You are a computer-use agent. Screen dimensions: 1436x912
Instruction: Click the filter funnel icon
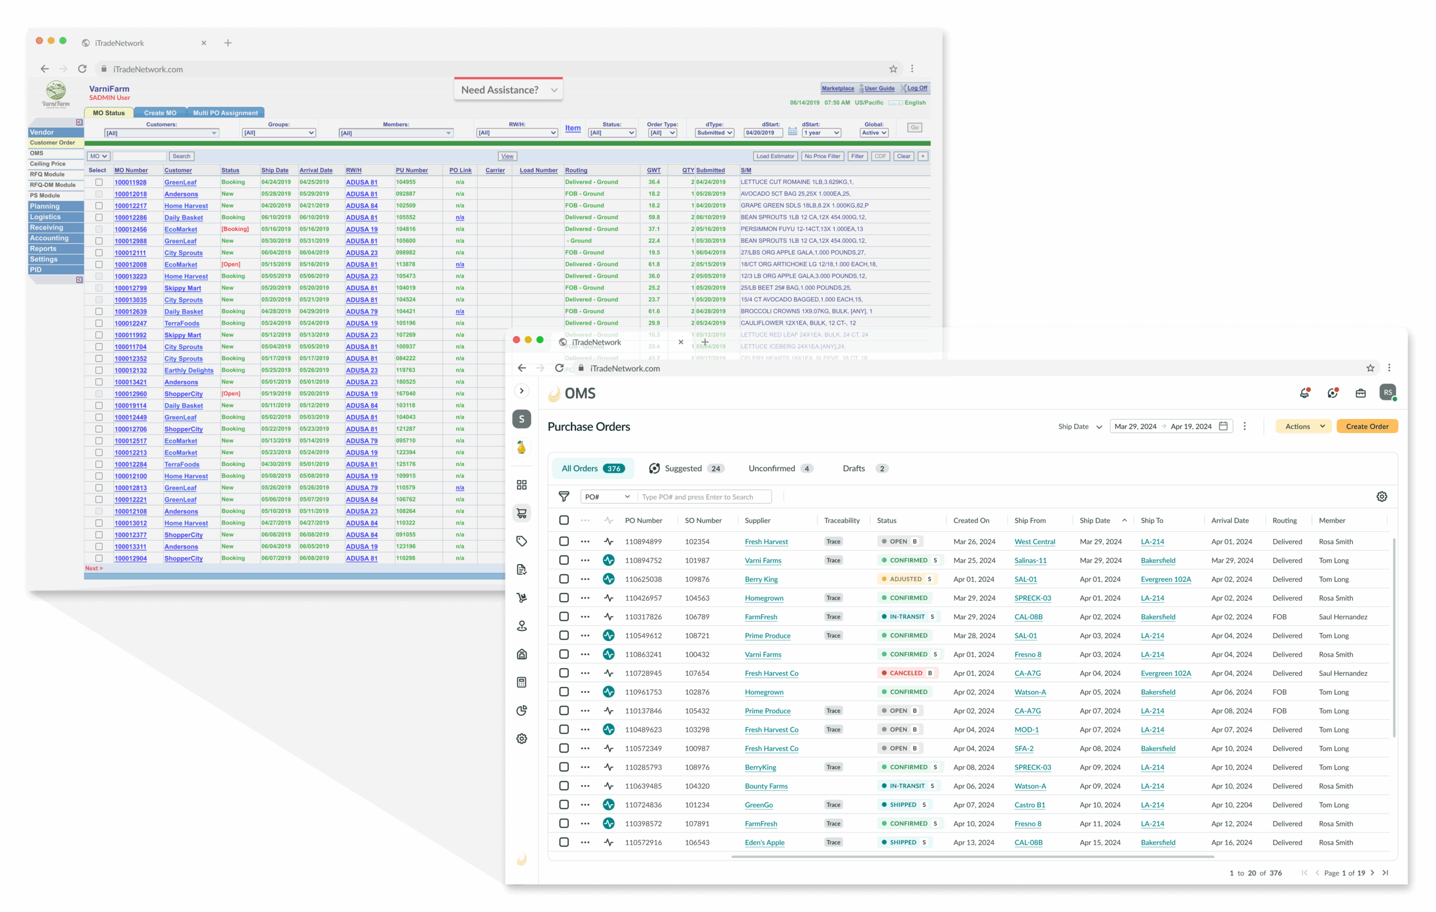(564, 496)
